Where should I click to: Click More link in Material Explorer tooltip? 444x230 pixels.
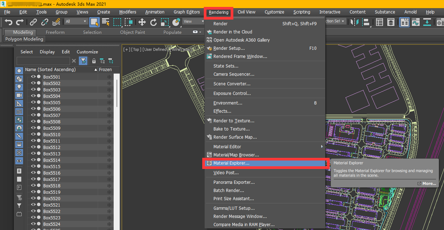427,184
